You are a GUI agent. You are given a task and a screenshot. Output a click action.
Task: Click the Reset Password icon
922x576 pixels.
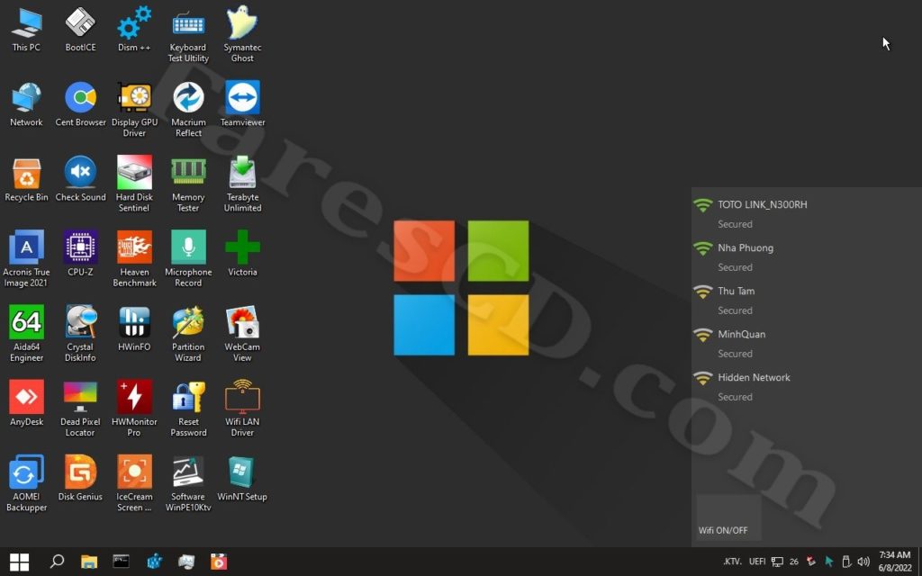pos(188,409)
